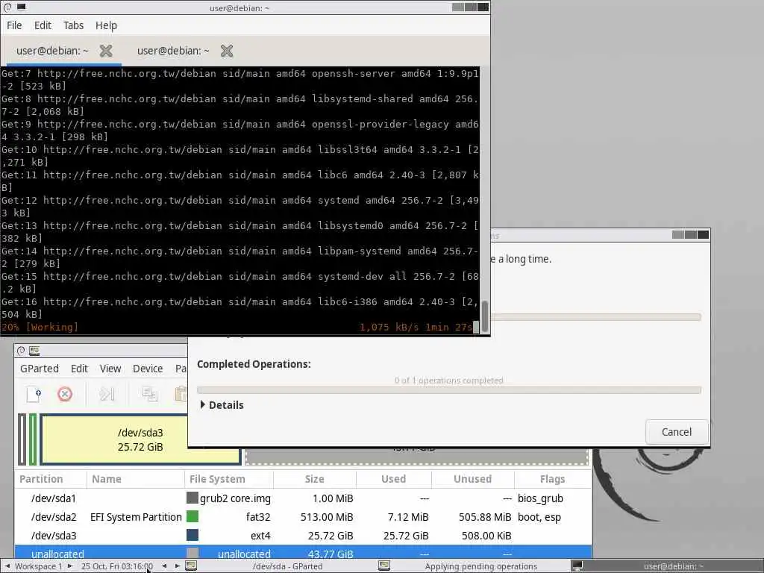Click the terminal taskbar icon beside user@debian
Viewport: 764px width, 573px height.
(577, 566)
